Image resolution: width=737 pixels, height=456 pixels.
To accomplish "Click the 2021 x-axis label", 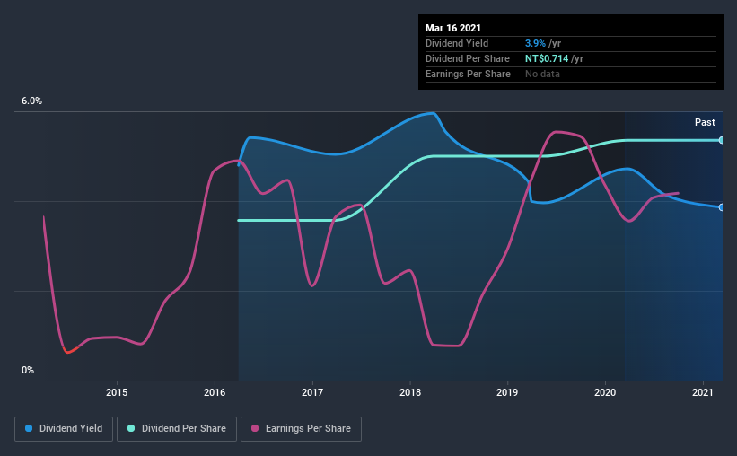I will click(x=703, y=392).
